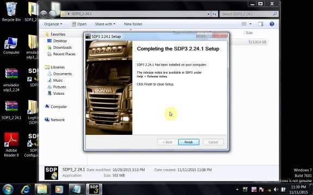This screenshot has height=195, width=313.
Task: Open the Recycle Bin desktop icon
Action: [x=11, y=11]
